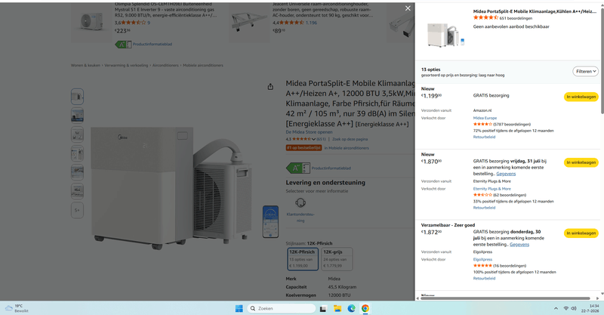Click the share icon above the product image
The image size is (604, 315).
tap(270, 87)
